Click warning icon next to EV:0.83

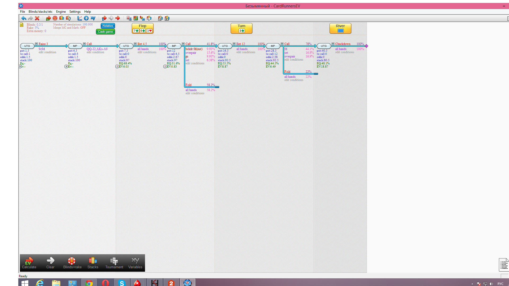pos(165,67)
